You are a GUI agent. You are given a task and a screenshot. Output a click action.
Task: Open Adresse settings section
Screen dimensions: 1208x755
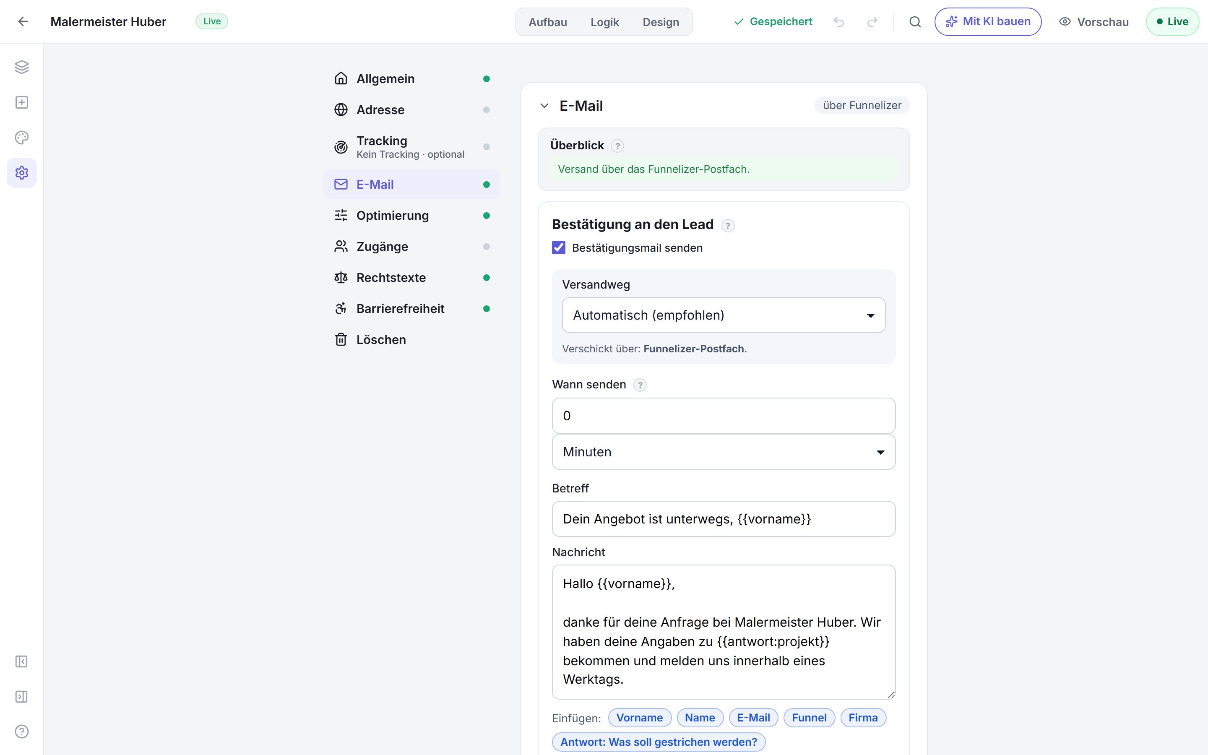[412, 110]
